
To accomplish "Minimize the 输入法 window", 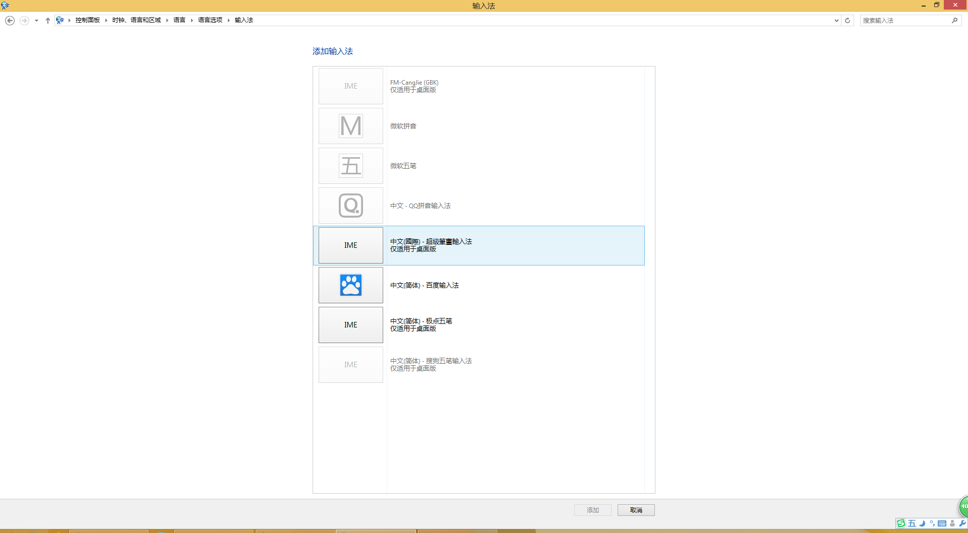I will click(924, 6).
